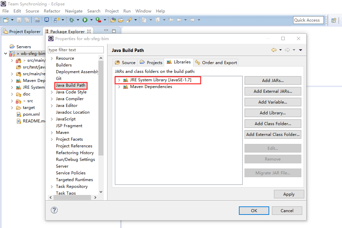Minimize the Package Explorer view
This screenshot has height=228, width=342.
pyautogui.click(x=106, y=30)
